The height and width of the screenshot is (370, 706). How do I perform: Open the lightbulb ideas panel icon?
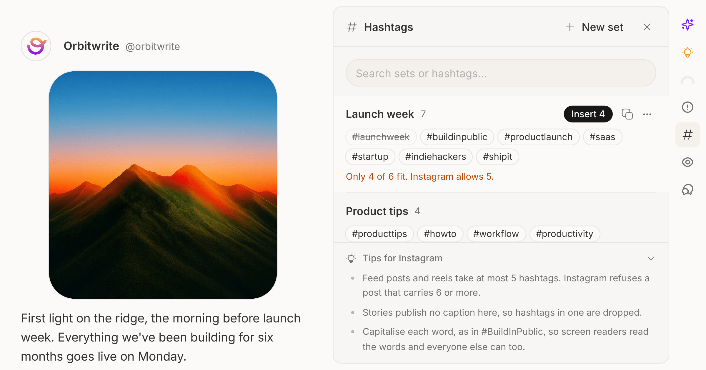coord(687,52)
